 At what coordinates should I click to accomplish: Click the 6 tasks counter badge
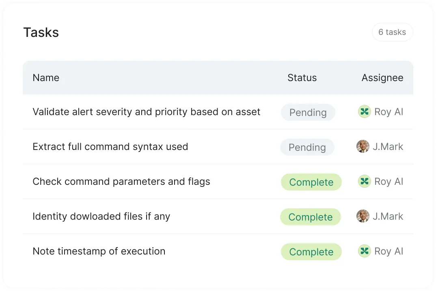(x=392, y=32)
